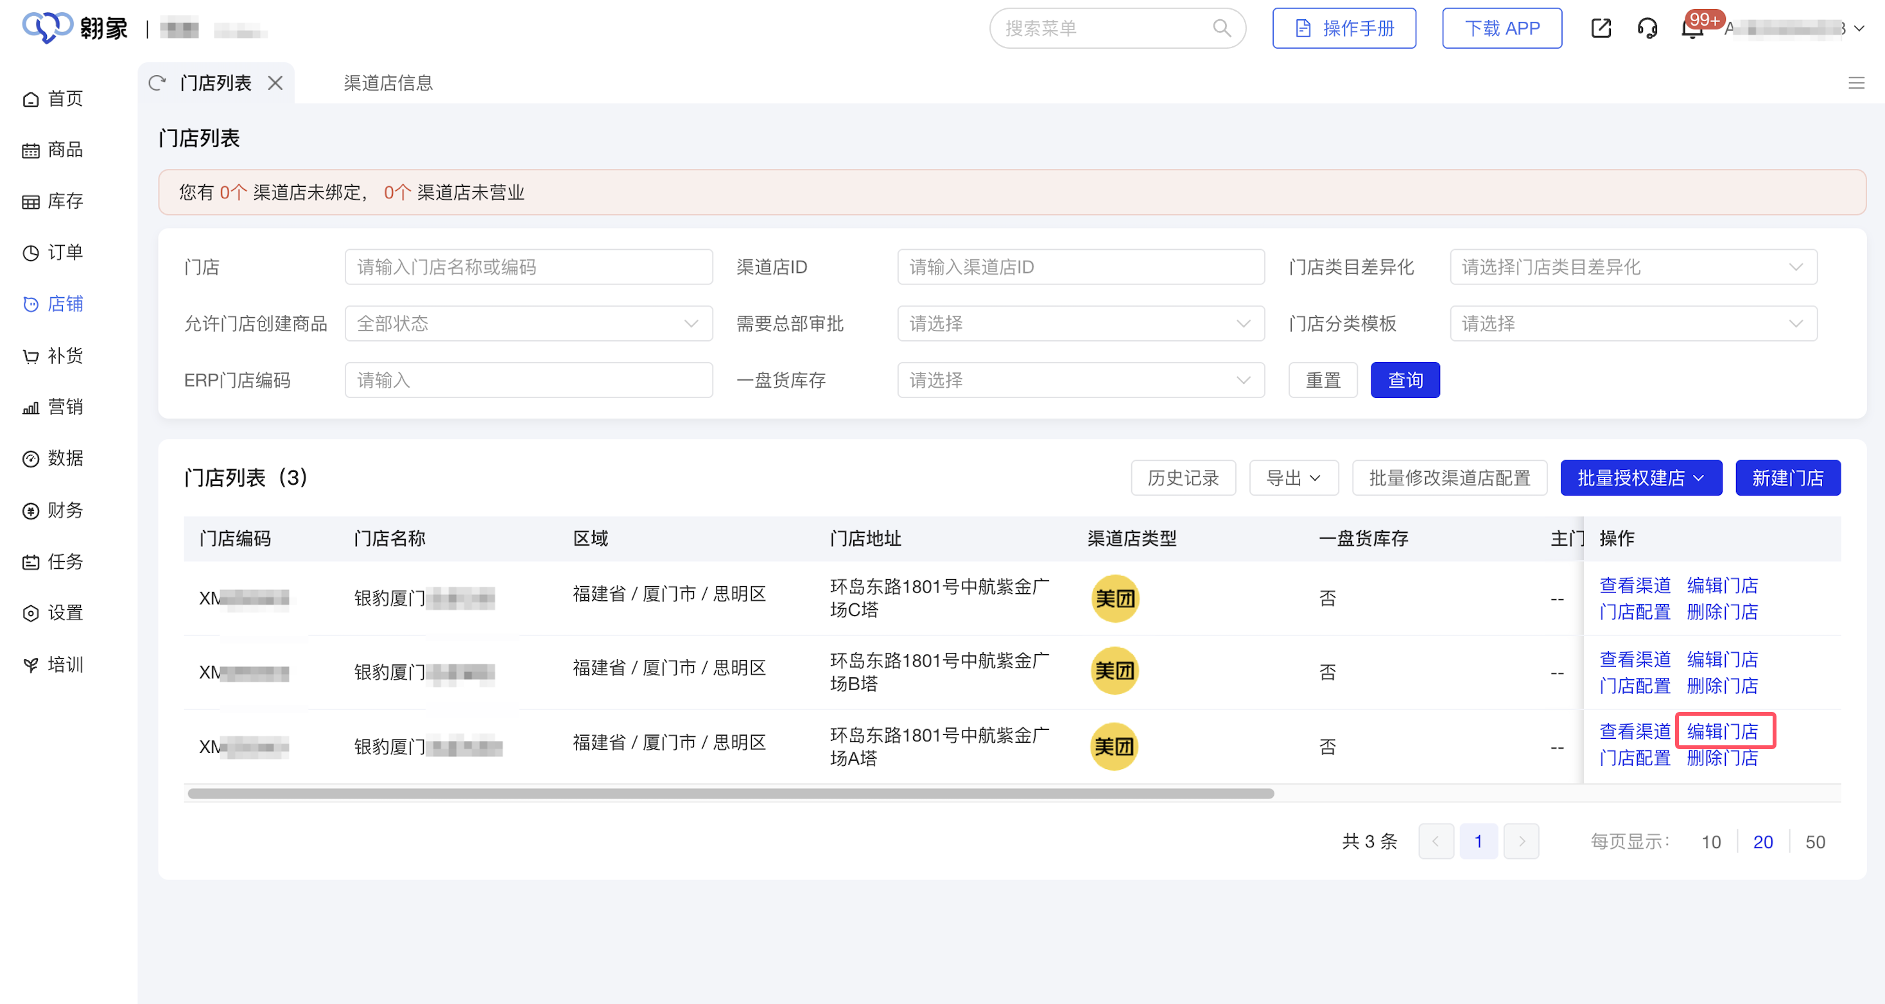Screen dimensions: 1885x1004
Task: Open the highlighted 编辑门店 link
Action: [x=1724, y=730]
